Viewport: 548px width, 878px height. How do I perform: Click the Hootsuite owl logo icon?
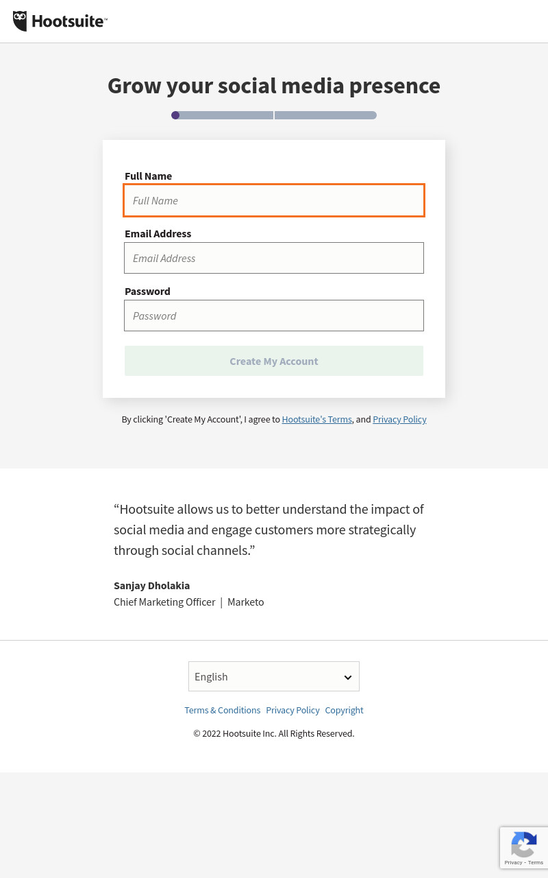[x=20, y=21]
